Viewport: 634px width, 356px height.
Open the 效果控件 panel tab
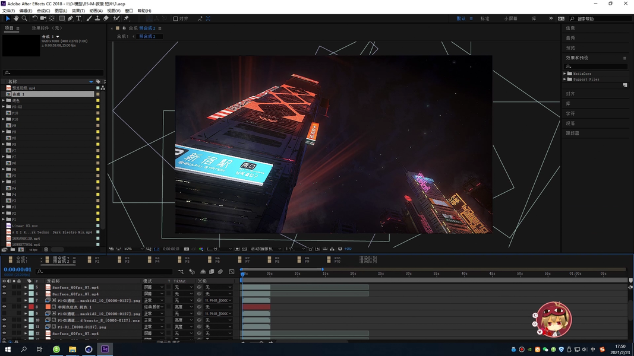click(47, 28)
